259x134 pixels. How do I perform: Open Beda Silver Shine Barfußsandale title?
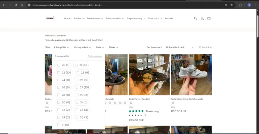tap(187, 99)
